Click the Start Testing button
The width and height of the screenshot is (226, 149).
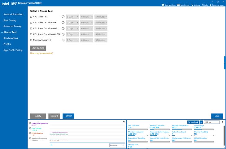[38, 48]
